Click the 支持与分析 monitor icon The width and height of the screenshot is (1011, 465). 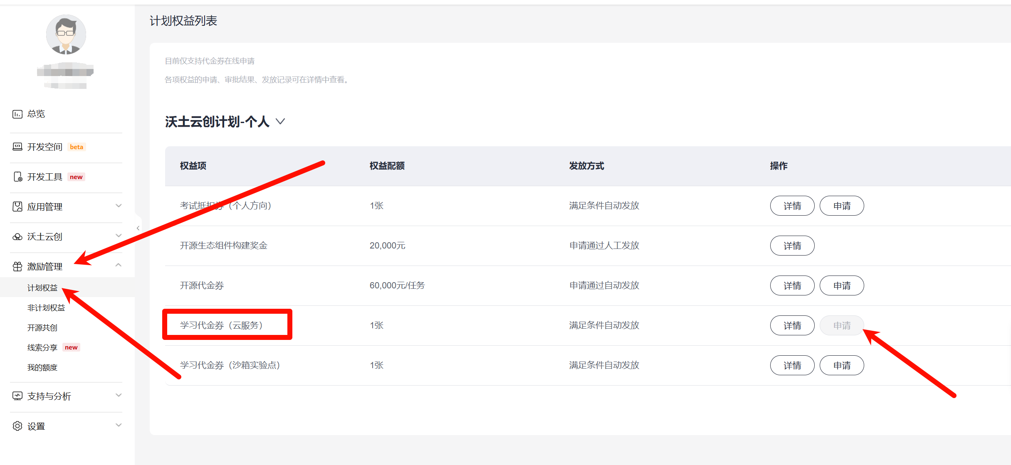pyautogui.click(x=17, y=396)
